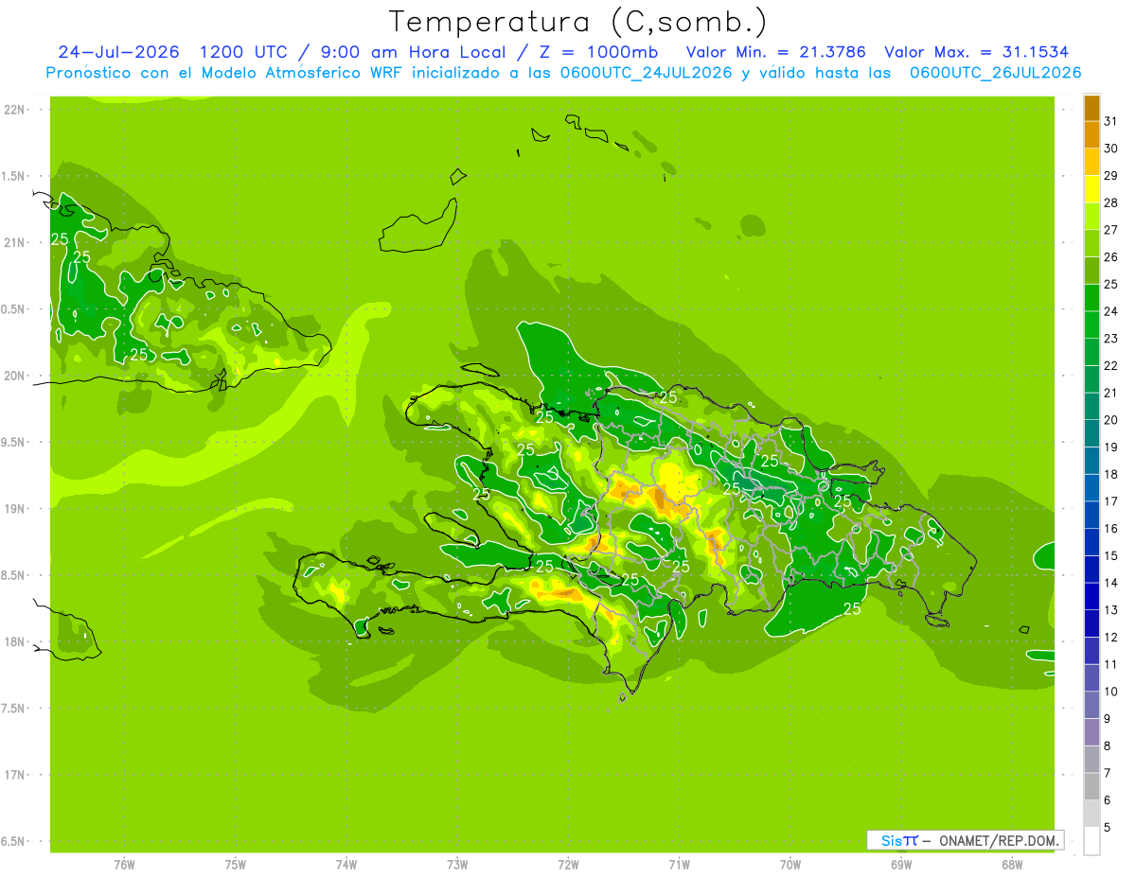
Task: Click the '74W' longitude axis label
Action: pos(346,864)
